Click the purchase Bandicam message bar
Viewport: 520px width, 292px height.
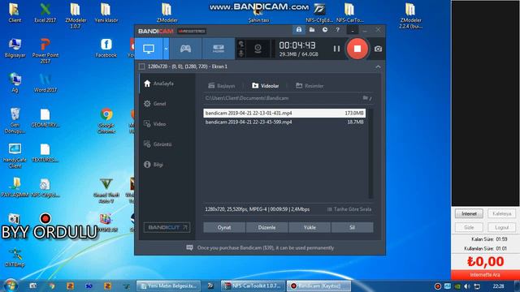point(260,247)
